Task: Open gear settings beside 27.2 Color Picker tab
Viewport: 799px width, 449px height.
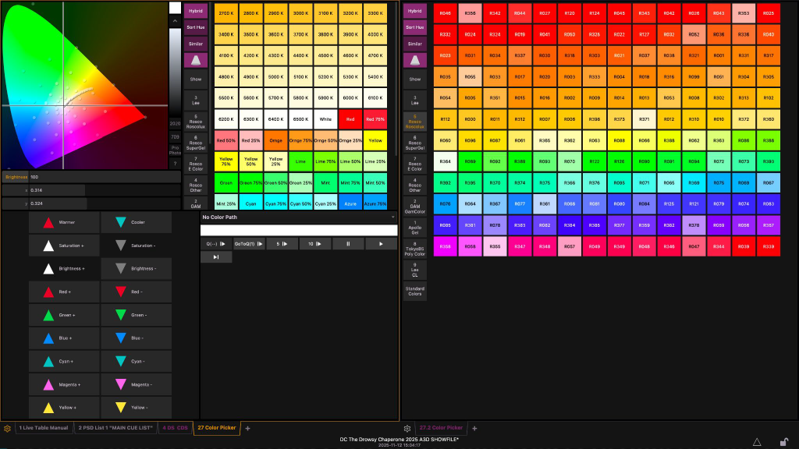Action: (407, 429)
